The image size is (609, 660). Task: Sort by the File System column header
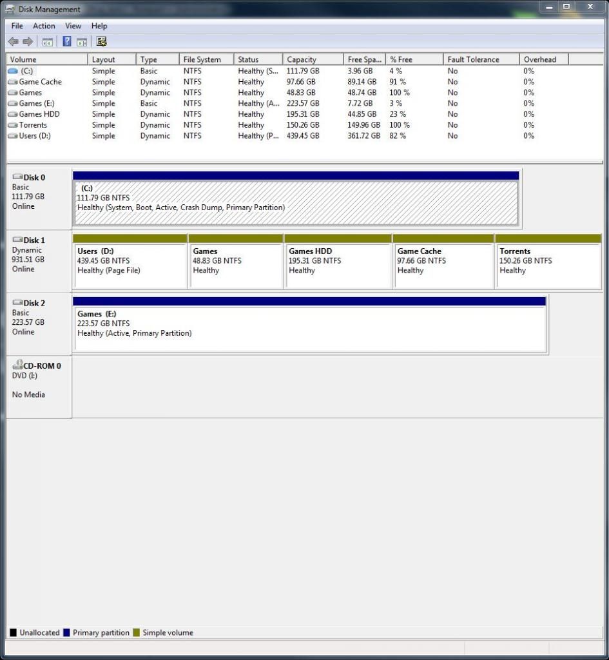coord(207,59)
